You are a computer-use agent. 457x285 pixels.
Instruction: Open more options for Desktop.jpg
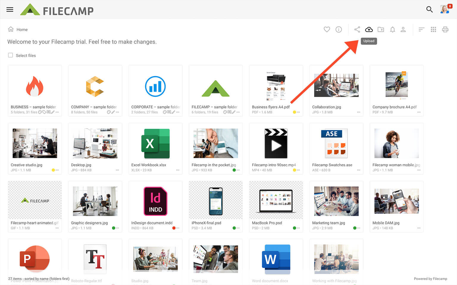(x=118, y=170)
